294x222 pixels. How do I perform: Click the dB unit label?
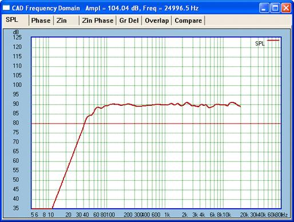(16, 32)
